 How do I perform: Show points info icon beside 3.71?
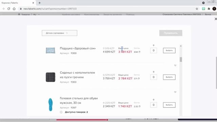coord(139,78)
